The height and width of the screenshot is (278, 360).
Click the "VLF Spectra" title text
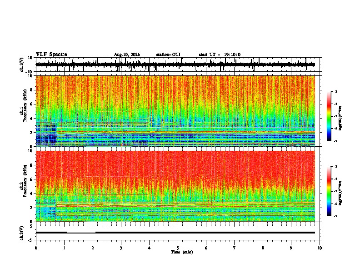point(51,55)
